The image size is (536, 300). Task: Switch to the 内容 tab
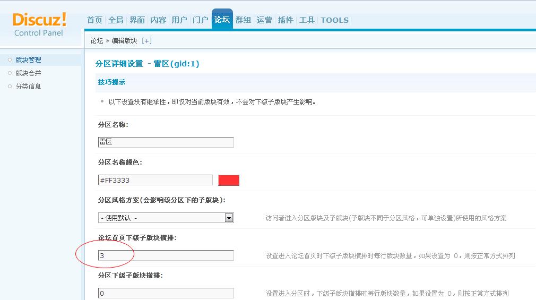point(158,20)
